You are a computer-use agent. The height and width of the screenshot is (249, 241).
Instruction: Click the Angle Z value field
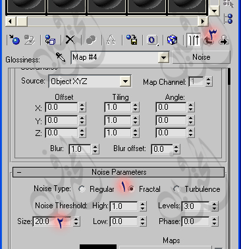(x=171, y=133)
